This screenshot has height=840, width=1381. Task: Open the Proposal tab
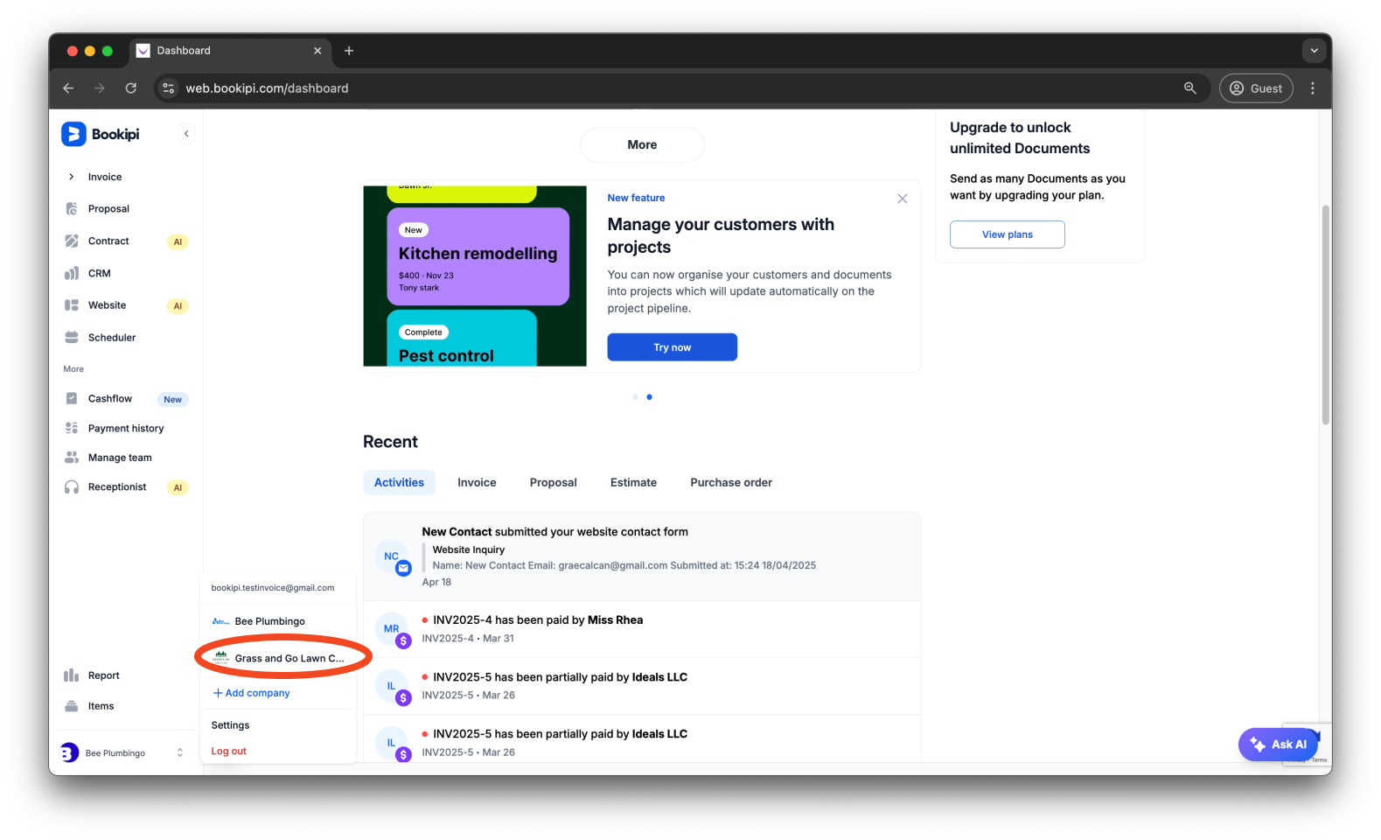point(554,482)
